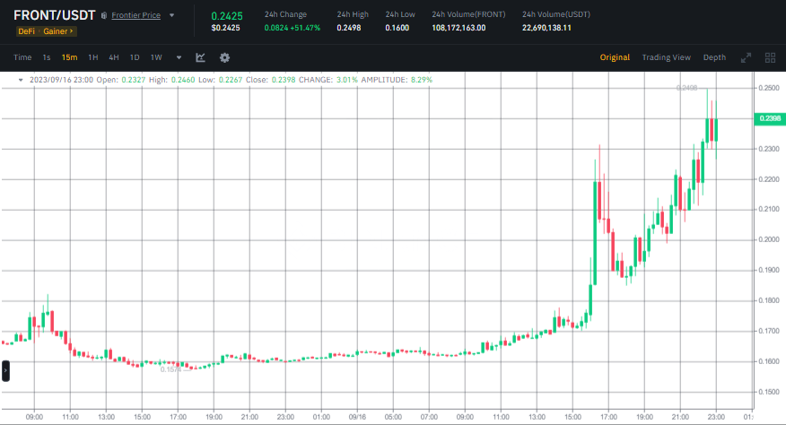Click the DeFi tag

(27, 31)
